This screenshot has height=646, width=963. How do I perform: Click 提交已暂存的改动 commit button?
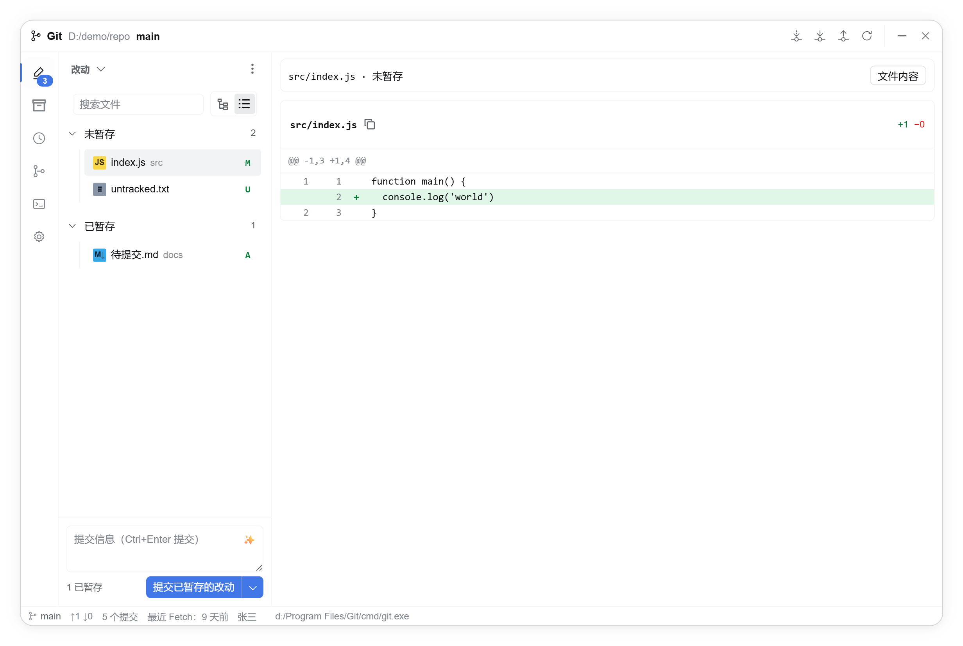tap(194, 587)
